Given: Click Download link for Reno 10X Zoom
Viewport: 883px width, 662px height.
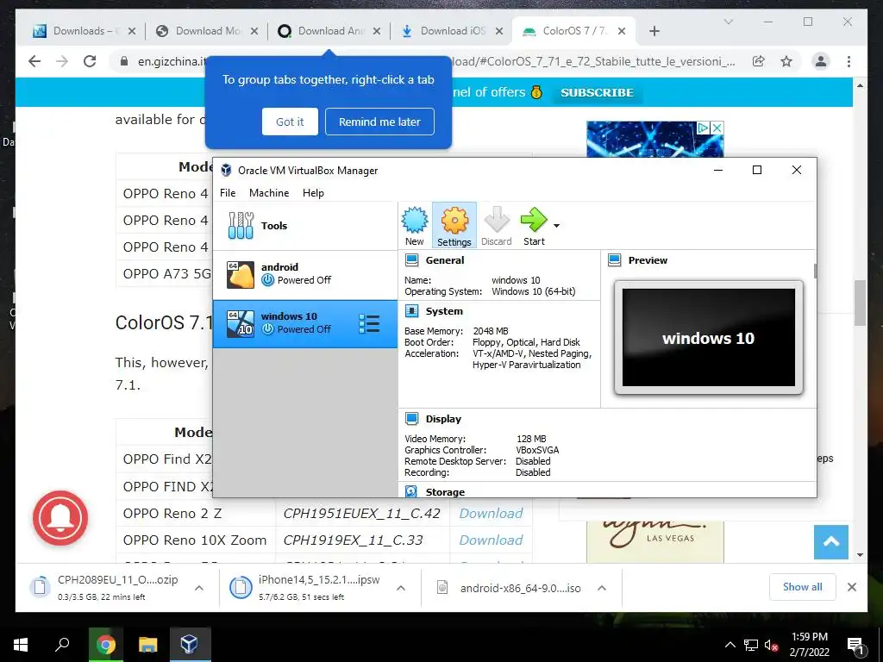Looking at the screenshot, I should click(x=491, y=540).
